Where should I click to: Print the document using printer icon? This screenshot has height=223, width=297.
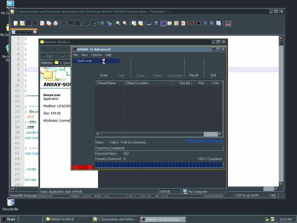coord(56,23)
